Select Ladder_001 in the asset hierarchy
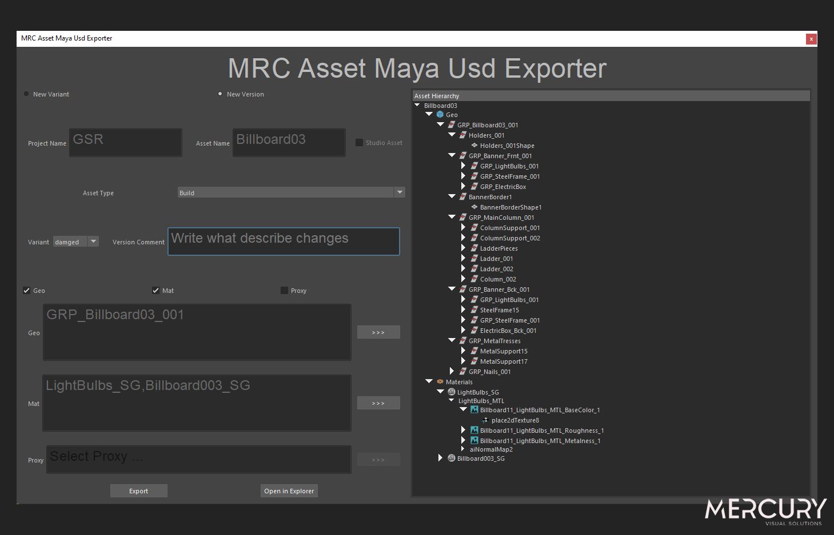This screenshot has width=834, height=535. (496, 259)
